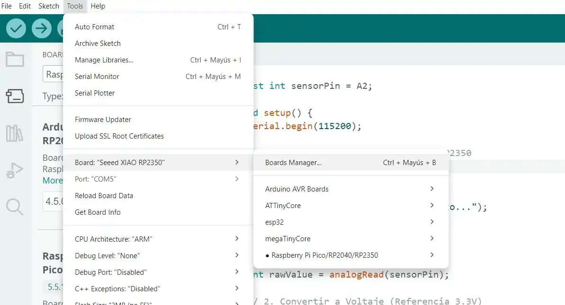Click the Upload arrow button
This screenshot has width=565, height=305.
tap(42, 28)
